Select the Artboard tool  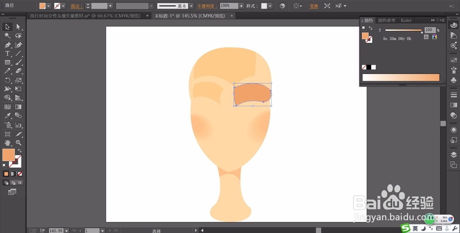click(x=7, y=134)
